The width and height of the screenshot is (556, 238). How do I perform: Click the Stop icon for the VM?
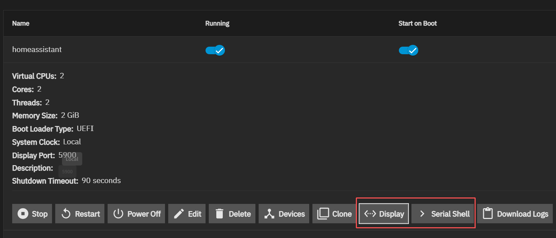(23, 214)
